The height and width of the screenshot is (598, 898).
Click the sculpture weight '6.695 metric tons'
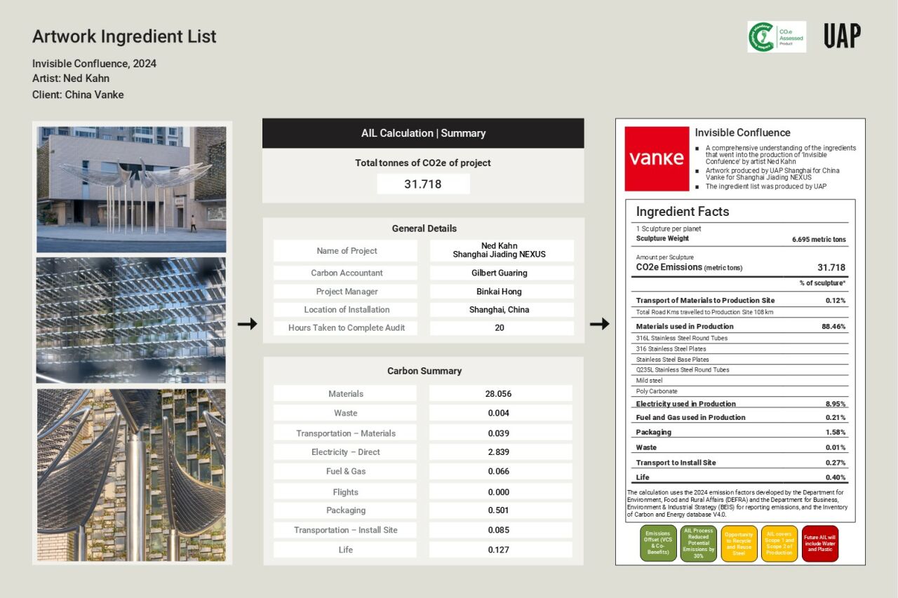pyautogui.click(x=819, y=240)
